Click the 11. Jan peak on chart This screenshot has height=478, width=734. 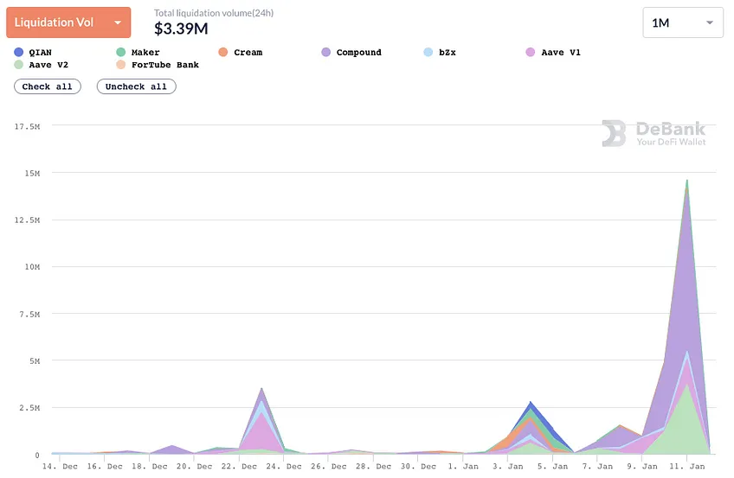tap(686, 181)
